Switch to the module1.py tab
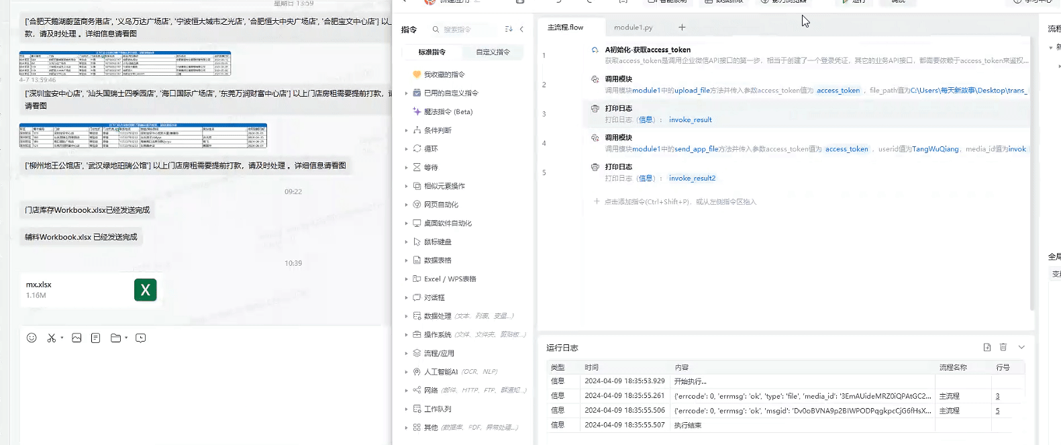 point(633,28)
